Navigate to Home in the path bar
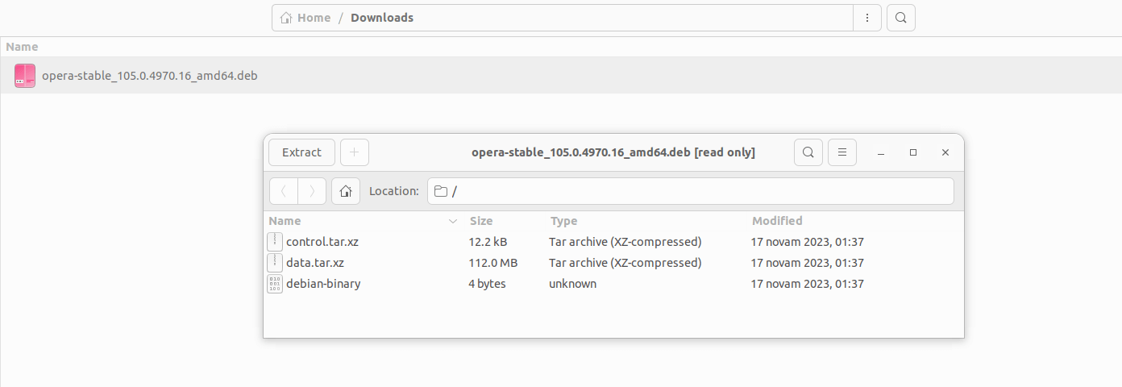The width and height of the screenshot is (1122, 387). 305,18
